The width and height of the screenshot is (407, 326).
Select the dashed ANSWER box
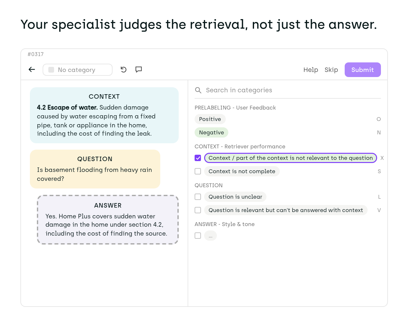(x=108, y=220)
